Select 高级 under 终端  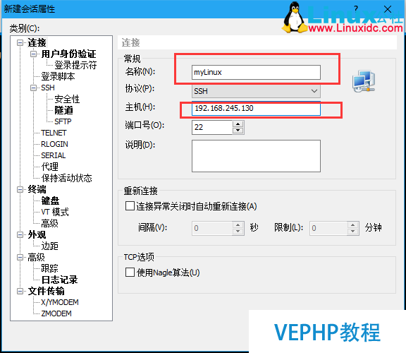coord(49,223)
